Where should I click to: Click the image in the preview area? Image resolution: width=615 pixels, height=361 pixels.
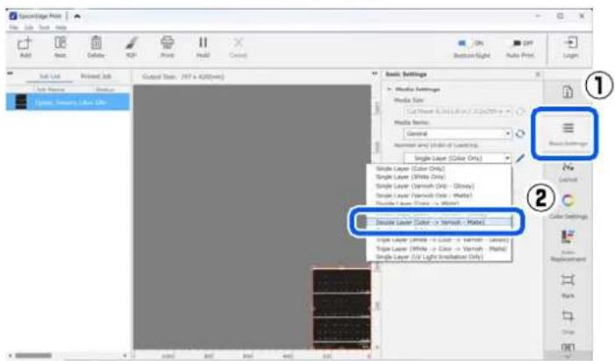point(341,308)
